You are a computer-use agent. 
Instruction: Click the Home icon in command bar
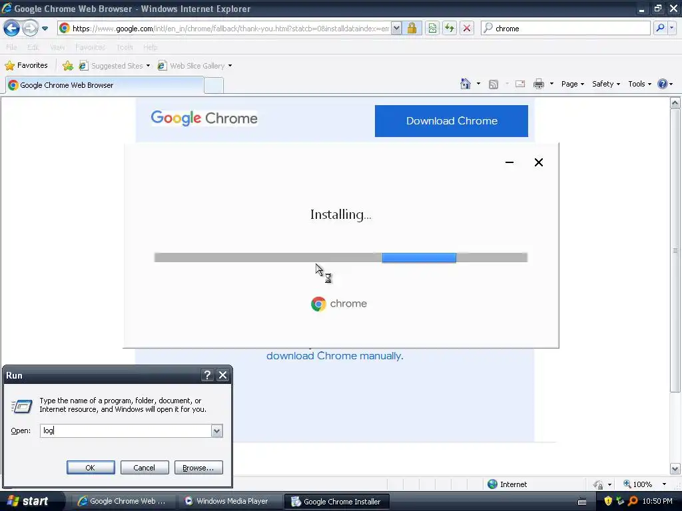(466, 84)
